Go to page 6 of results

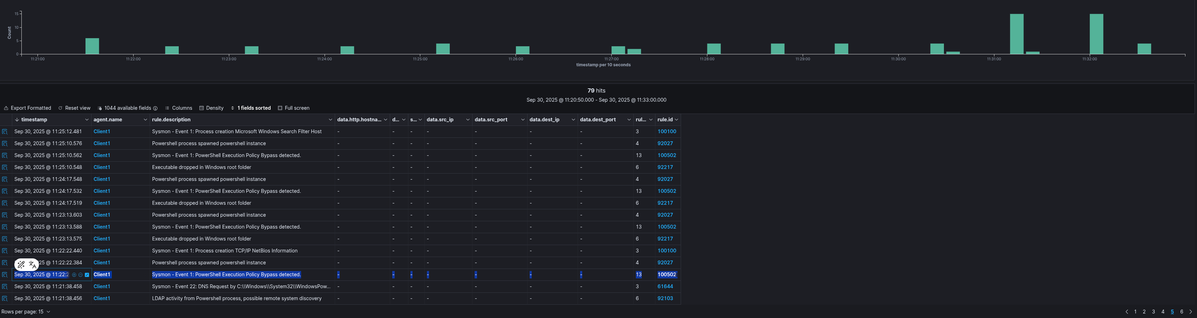pos(1181,312)
